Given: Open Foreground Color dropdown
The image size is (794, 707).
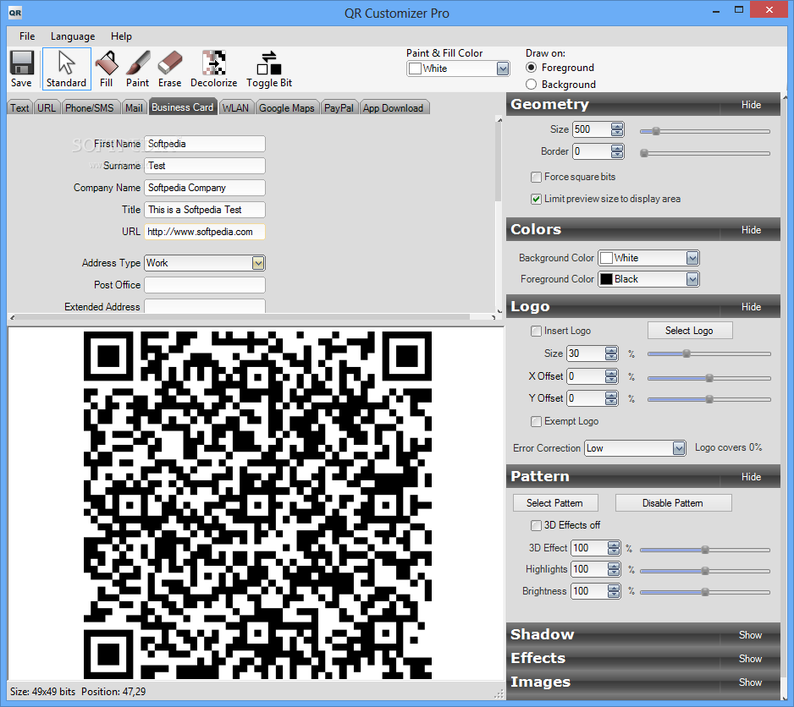Looking at the screenshot, I should coord(692,279).
